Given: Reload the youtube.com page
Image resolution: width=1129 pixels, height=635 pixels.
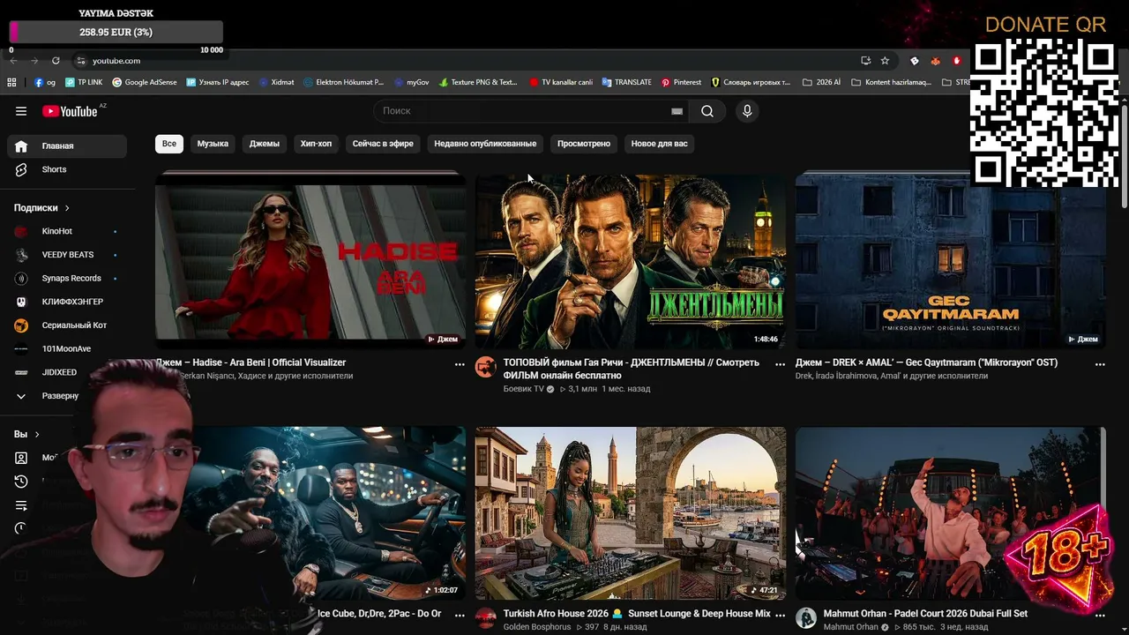Looking at the screenshot, I should [56, 61].
